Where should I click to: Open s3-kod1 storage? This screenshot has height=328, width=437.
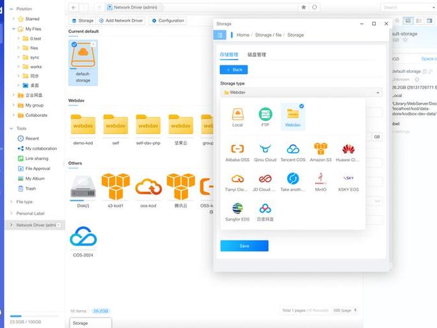click(x=115, y=190)
